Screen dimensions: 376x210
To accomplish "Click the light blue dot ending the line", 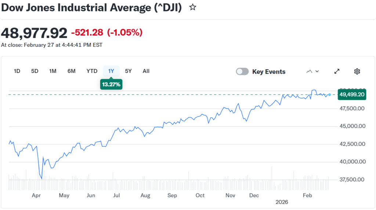I will tap(329, 95).
